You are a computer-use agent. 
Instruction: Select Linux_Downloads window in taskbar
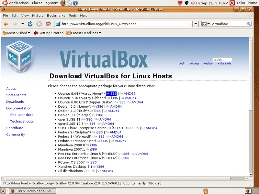[x=32, y=191]
